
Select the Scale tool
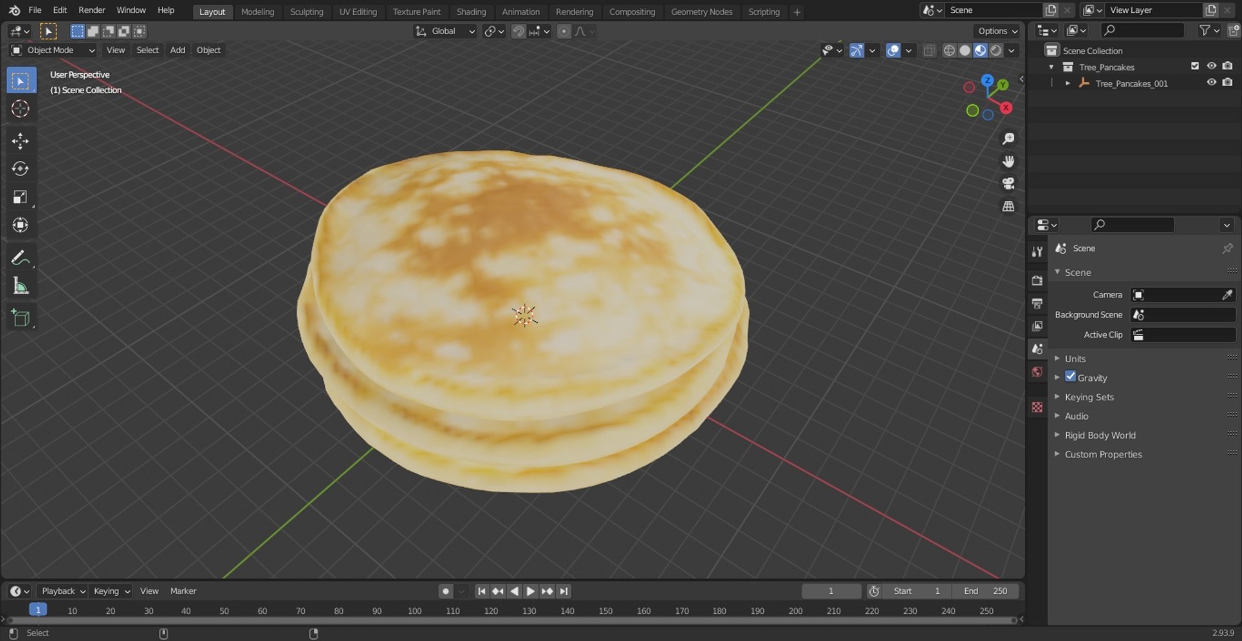click(x=21, y=197)
